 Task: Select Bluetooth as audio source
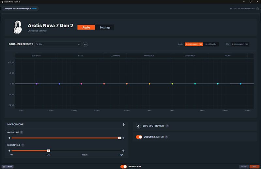tap(211, 44)
